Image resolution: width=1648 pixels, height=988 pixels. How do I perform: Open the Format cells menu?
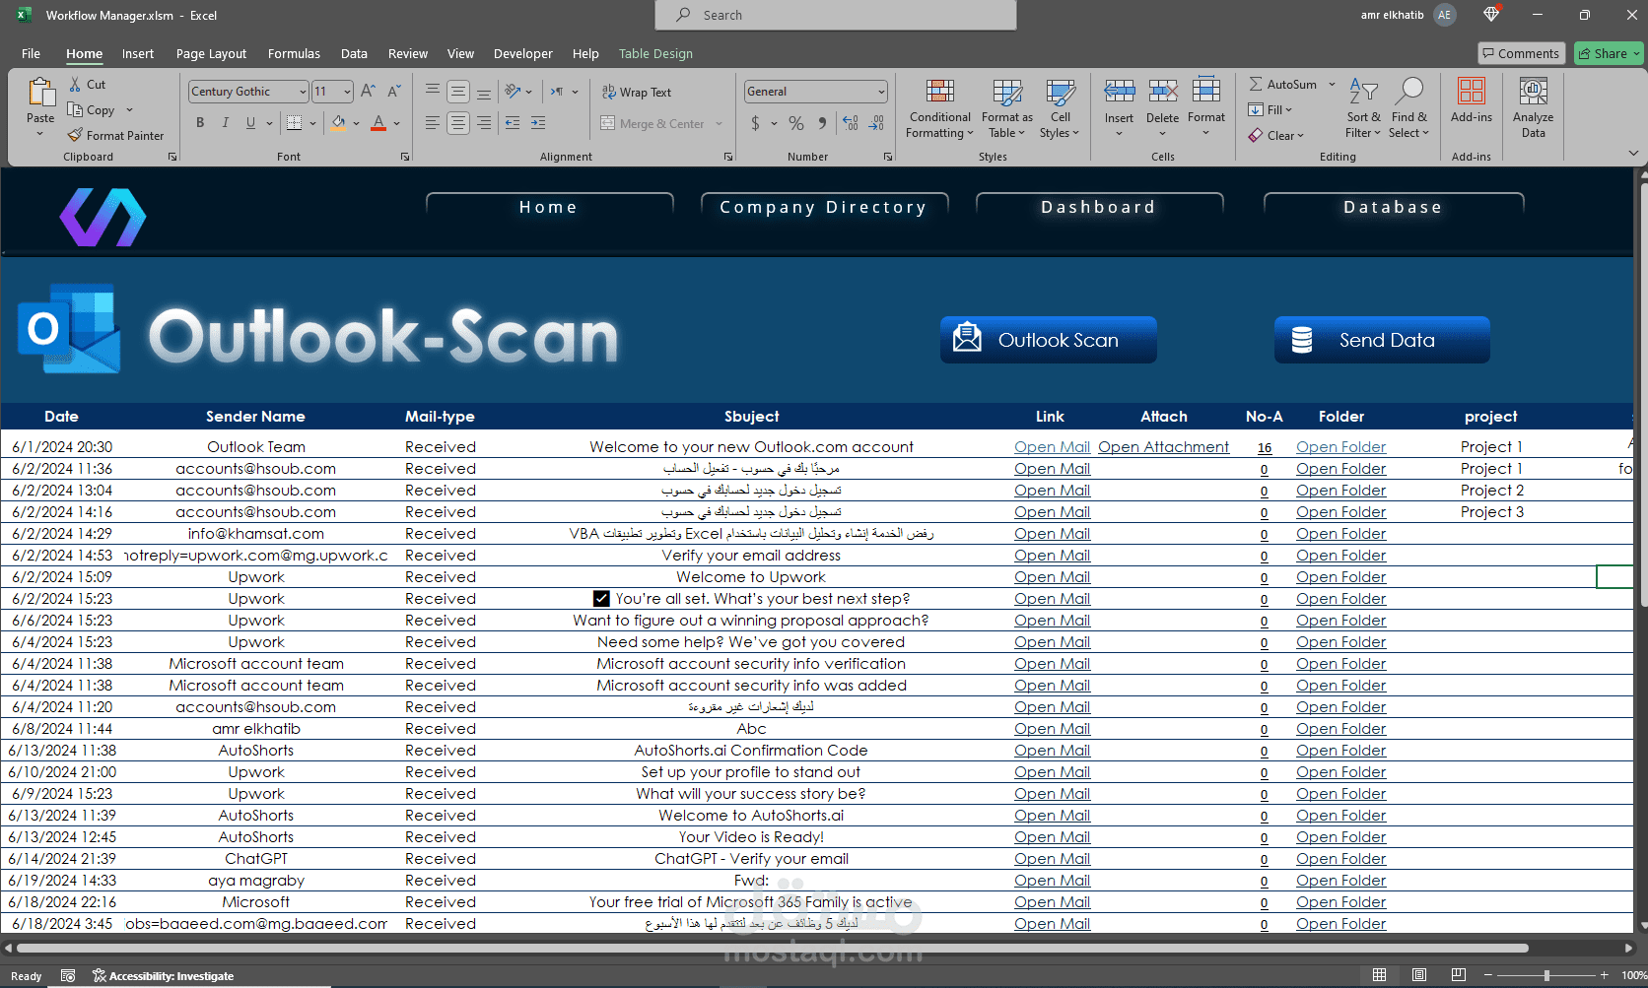pos(1206,107)
